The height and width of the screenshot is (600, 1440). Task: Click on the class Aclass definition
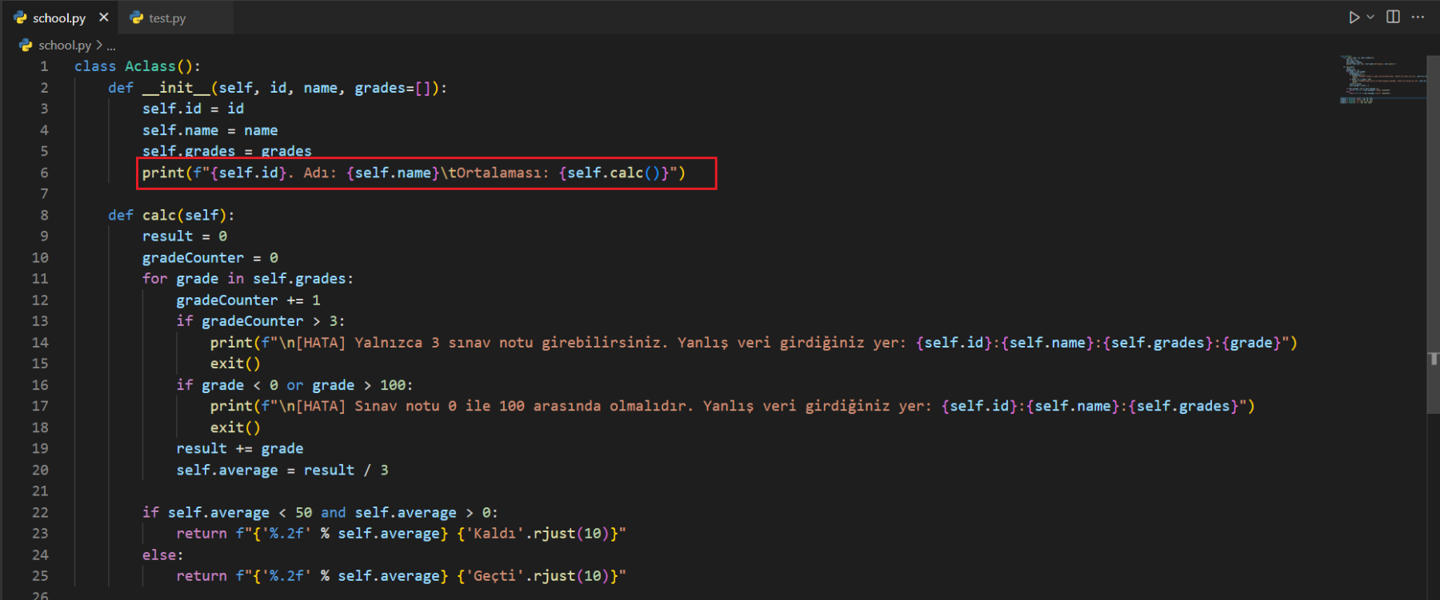pos(150,66)
